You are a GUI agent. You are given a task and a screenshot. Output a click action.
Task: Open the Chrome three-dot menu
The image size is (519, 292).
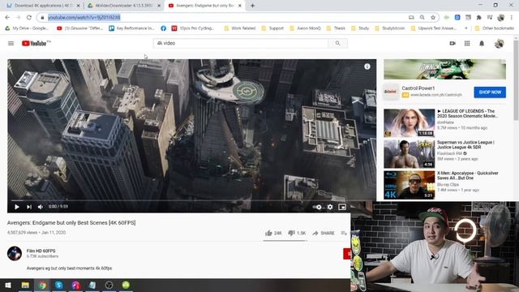point(512,17)
